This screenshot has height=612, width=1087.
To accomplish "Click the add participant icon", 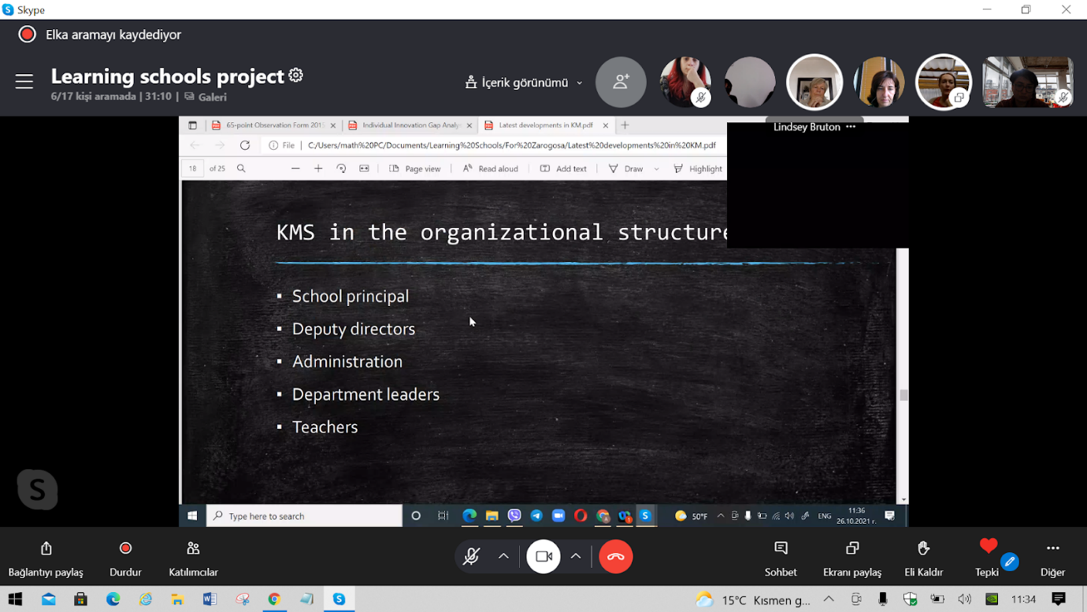I will 620,82.
